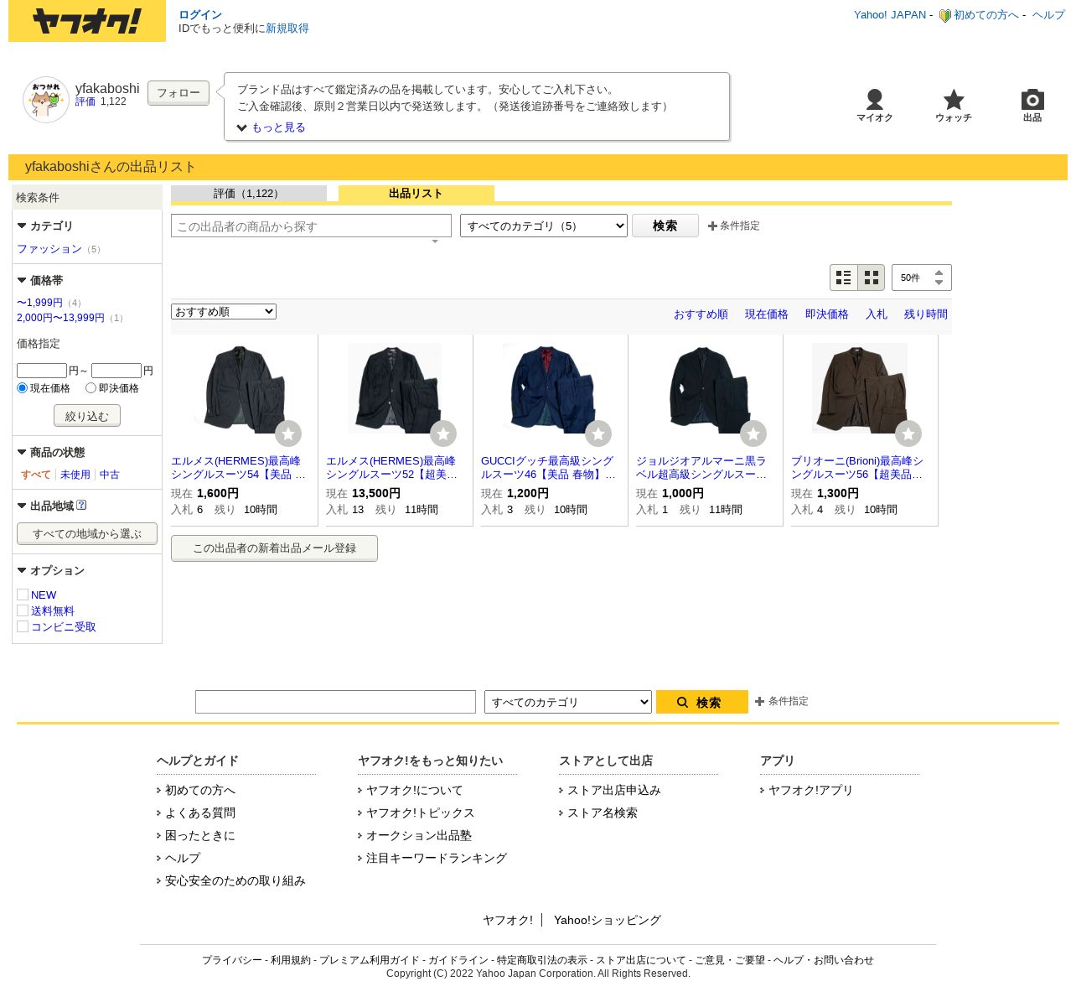Click 絞り込む button
Screen dimensions: 1076x997
pos(87,416)
